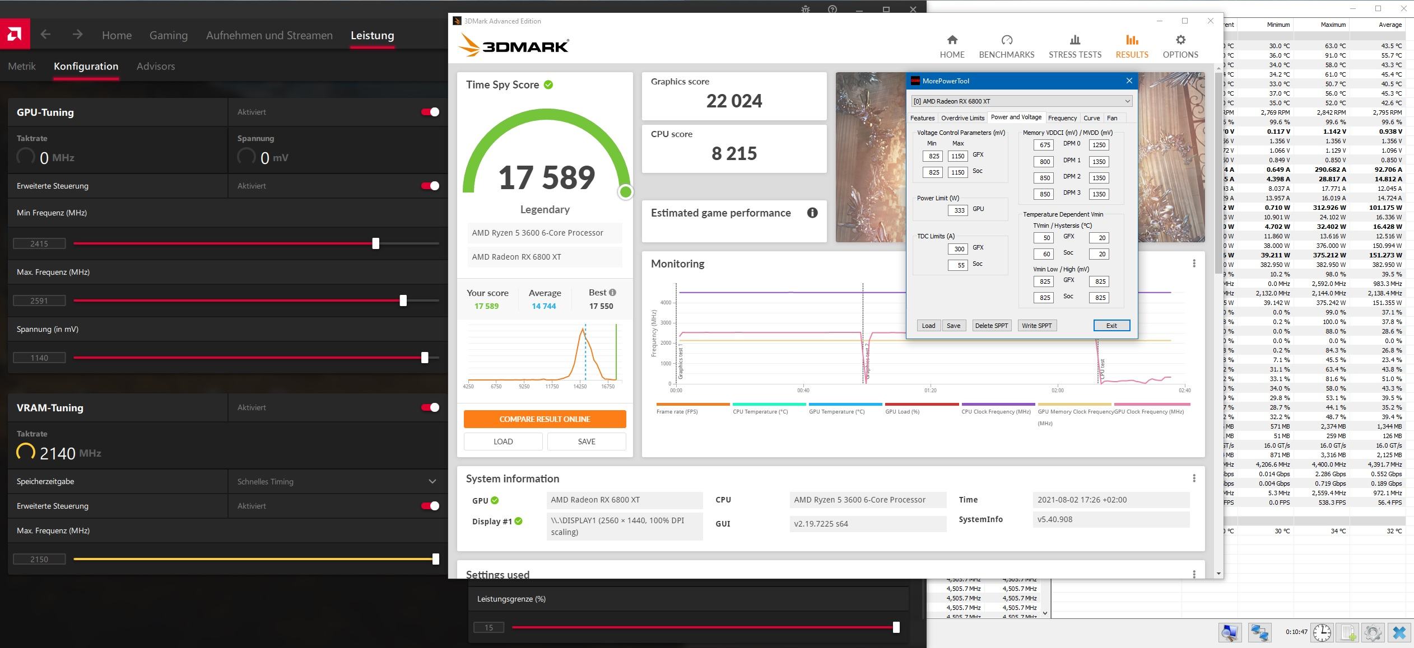Click the MorePowerTool Exit button
Image resolution: width=1414 pixels, height=648 pixels.
point(1111,326)
